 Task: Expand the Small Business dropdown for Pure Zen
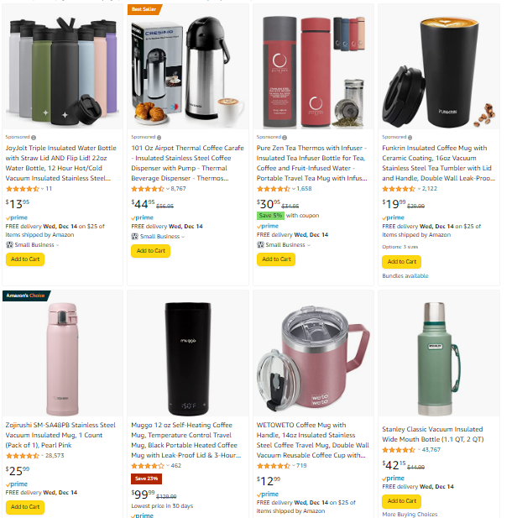click(x=309, y=245)
